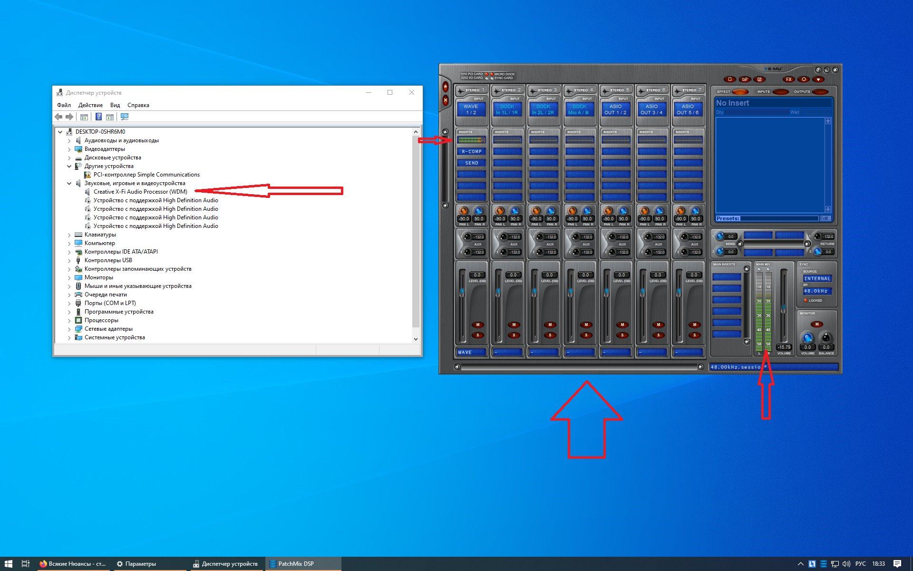The width and height of the screenshot is (913, 571).
Task: Click the blue help icon in Device Manager toolbar
Action: (x=98, y=117)
